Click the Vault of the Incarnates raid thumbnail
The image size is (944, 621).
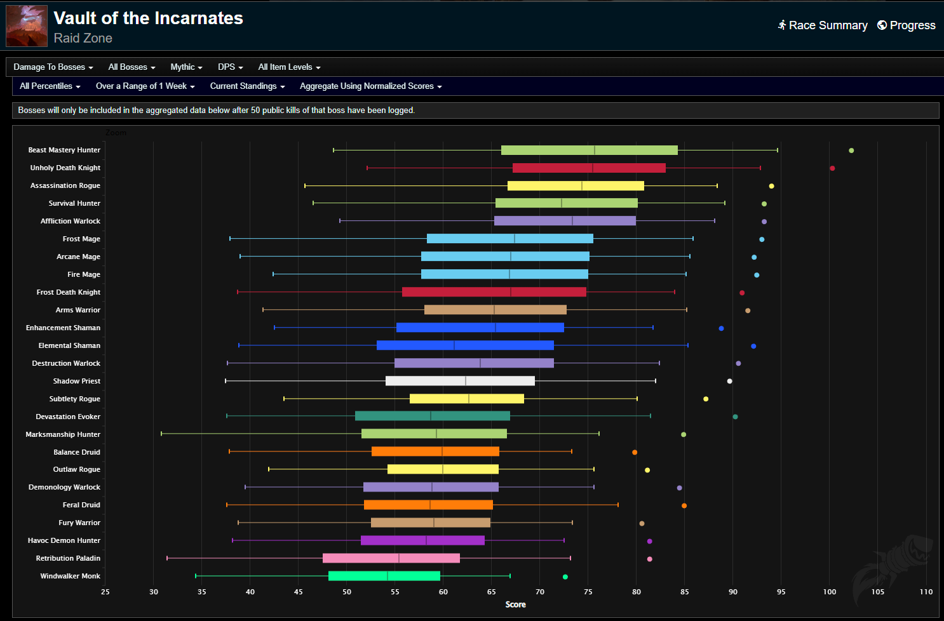[27, 26]
